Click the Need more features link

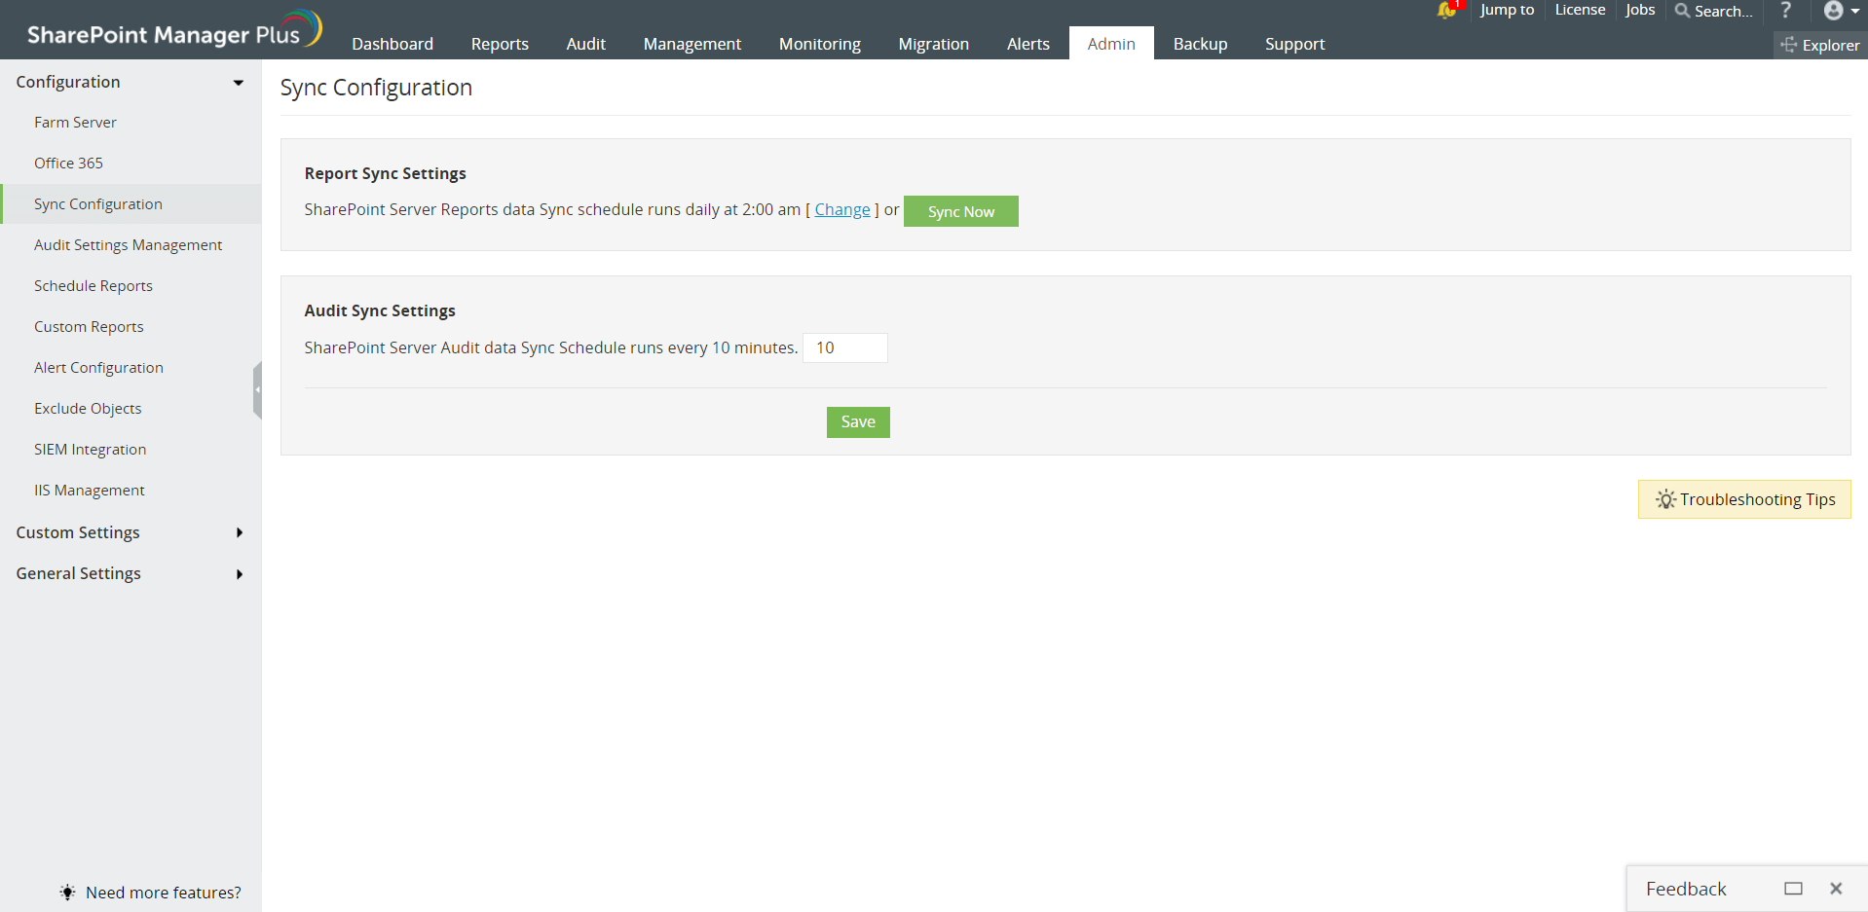coord(164,893)
